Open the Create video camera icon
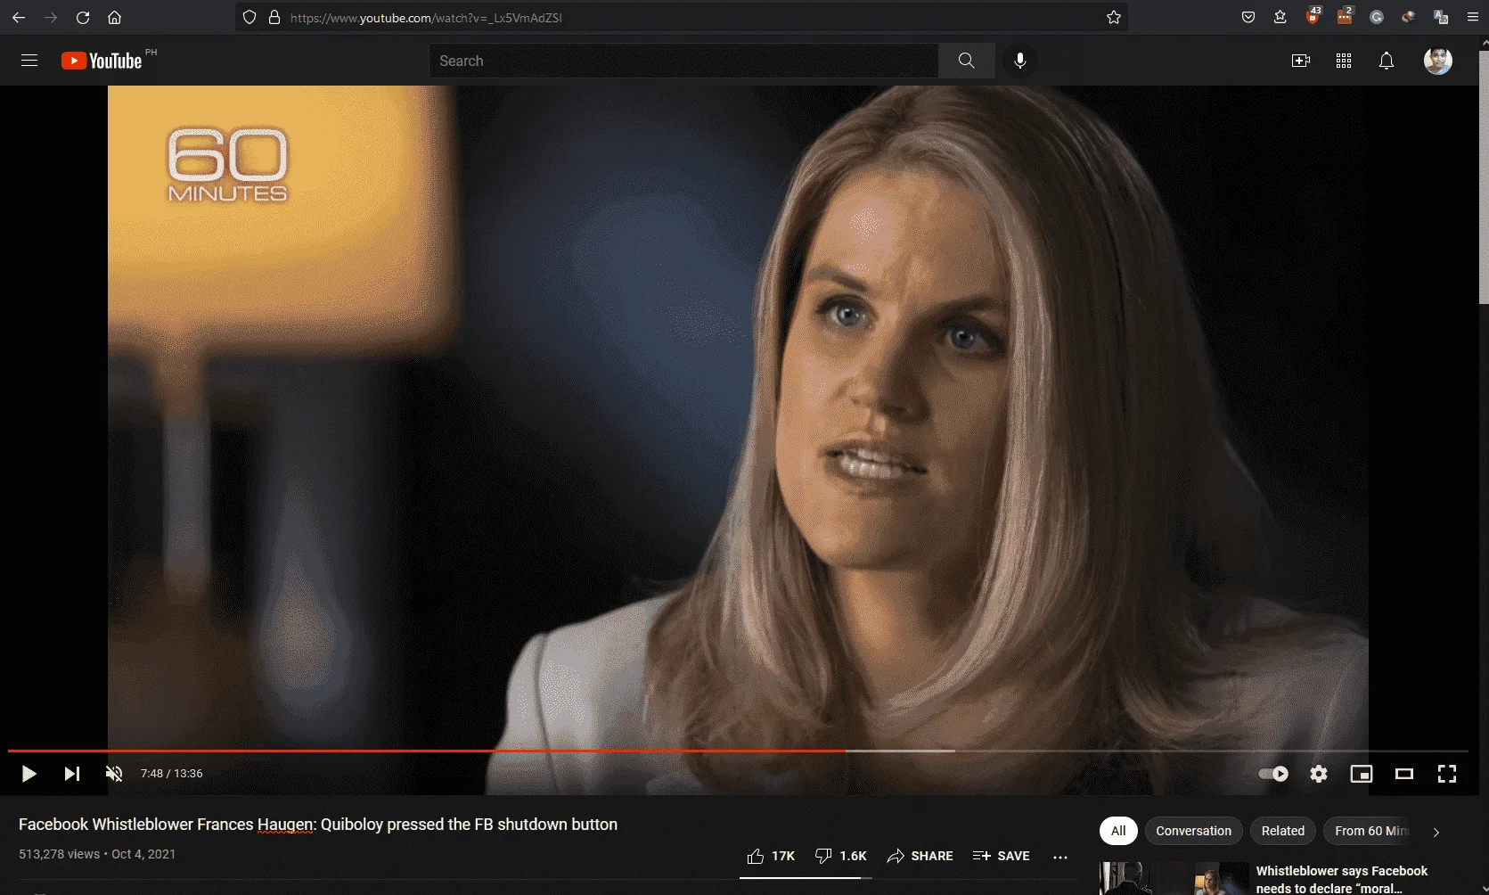1489x895 pixels. (x=1301, y=61)
